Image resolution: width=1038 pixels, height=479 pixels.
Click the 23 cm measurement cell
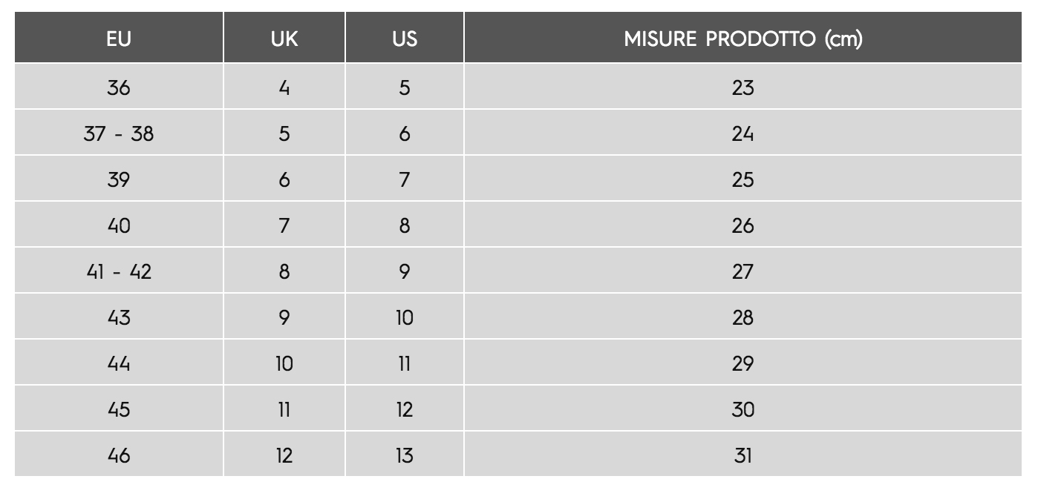pyautogui.click(x=743, y=87)
